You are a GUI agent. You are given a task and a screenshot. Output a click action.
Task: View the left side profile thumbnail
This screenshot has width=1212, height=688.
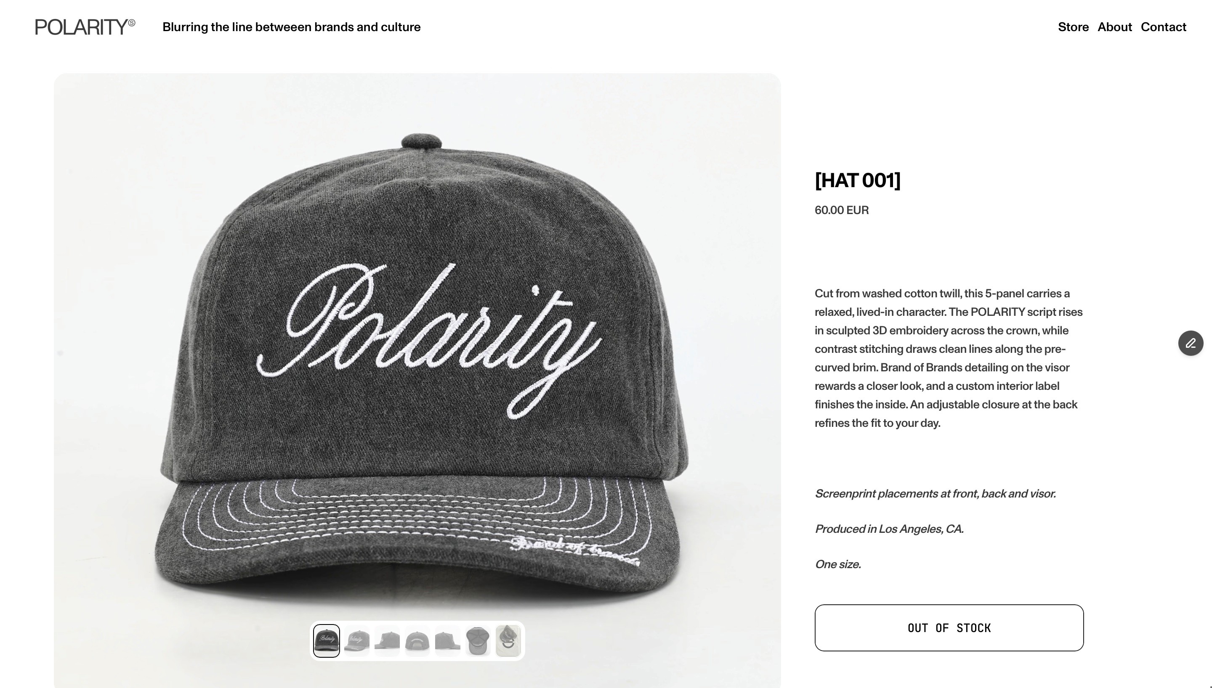pos(387,641)
